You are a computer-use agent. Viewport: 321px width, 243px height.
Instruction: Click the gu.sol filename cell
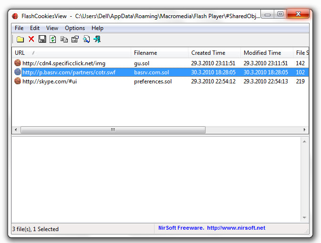click(x=142, y=63)
